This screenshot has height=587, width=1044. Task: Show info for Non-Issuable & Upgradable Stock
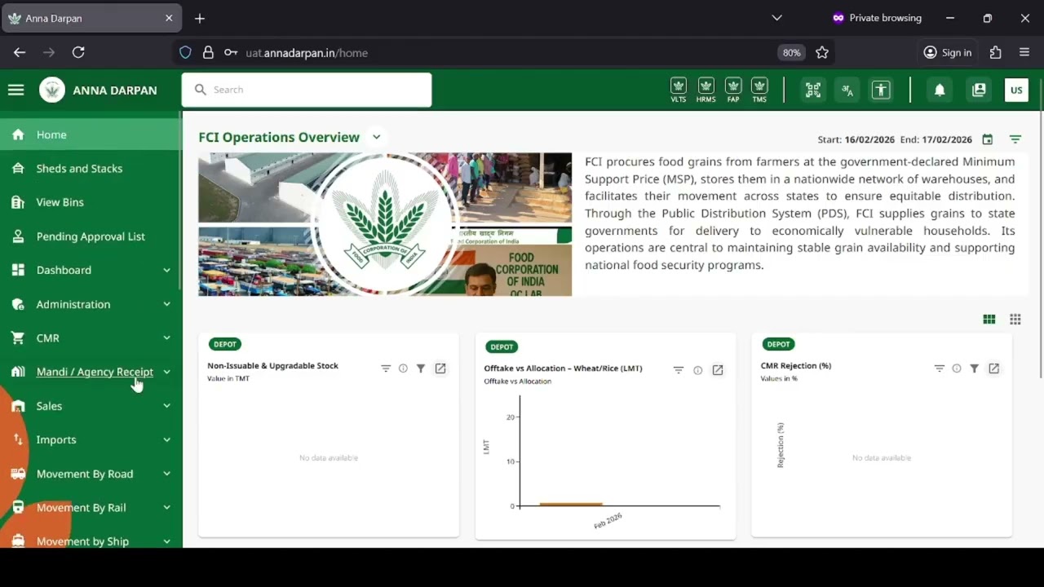point(403,369)
